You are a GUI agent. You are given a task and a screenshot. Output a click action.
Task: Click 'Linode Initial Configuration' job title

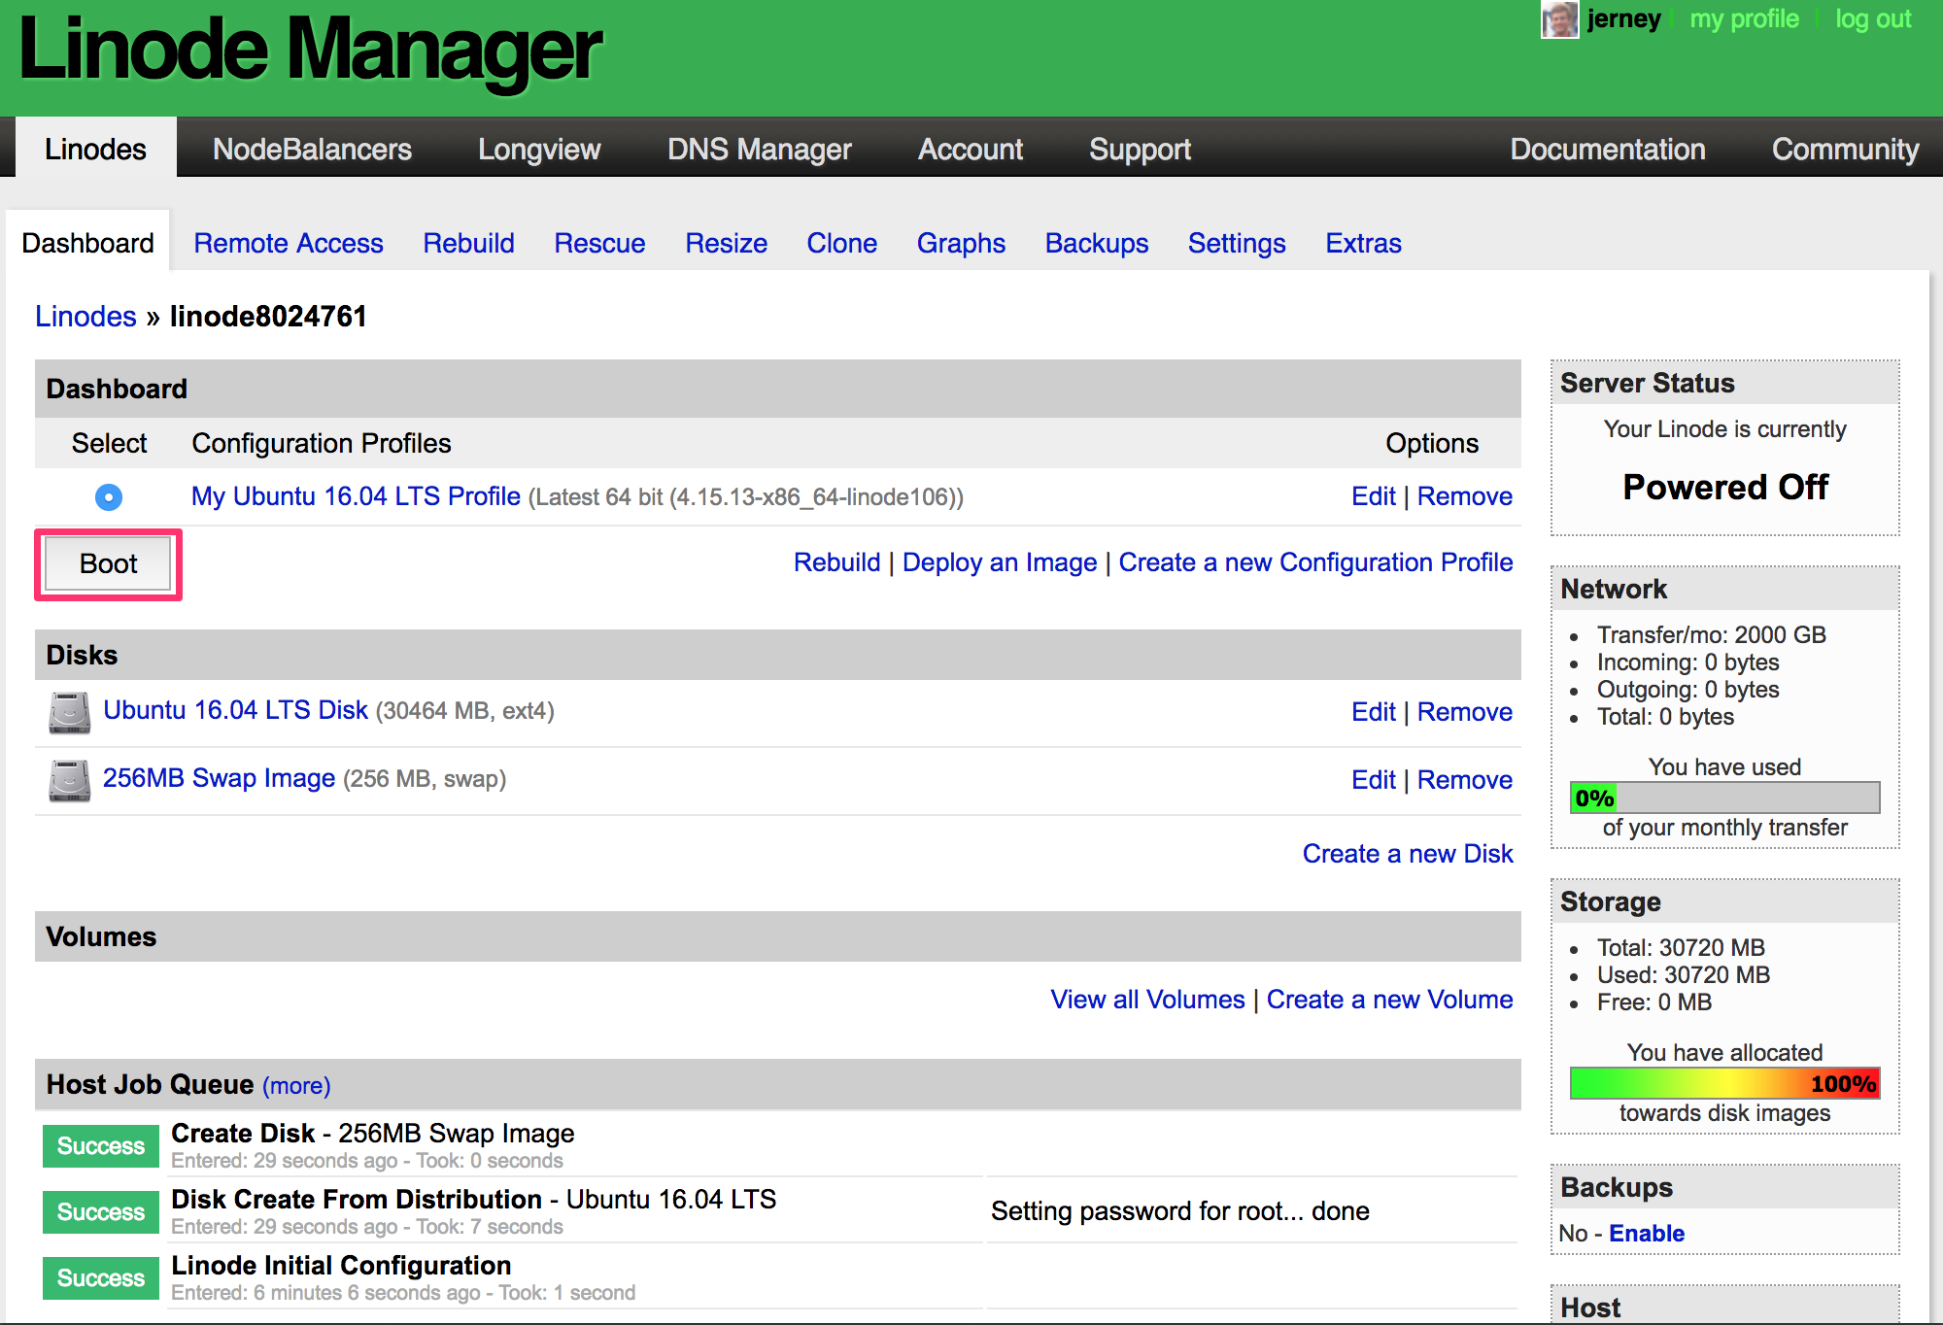pyautogui.click(x=341, y=1266)
